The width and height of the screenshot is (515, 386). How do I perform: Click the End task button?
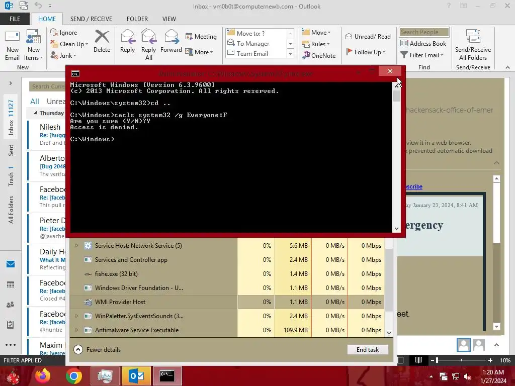[x=368, y=350]
